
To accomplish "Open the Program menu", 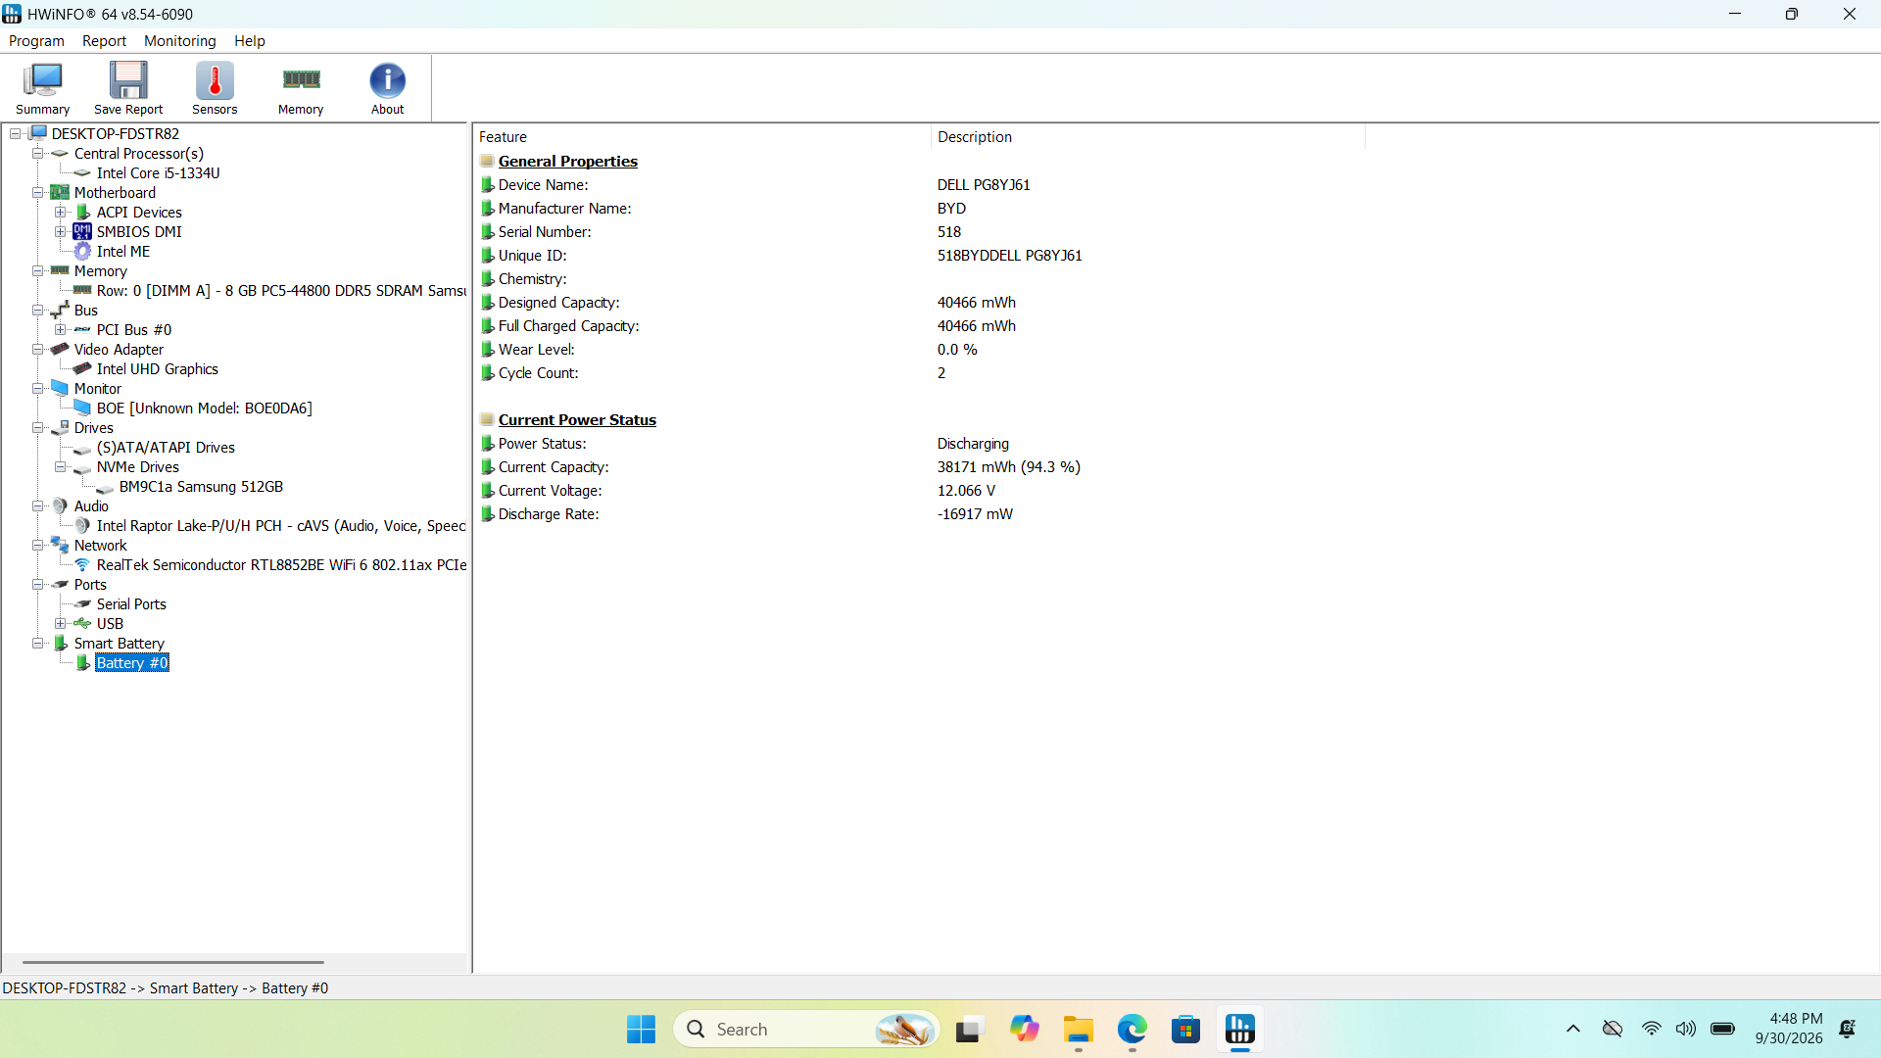I will tap(36, 41).
